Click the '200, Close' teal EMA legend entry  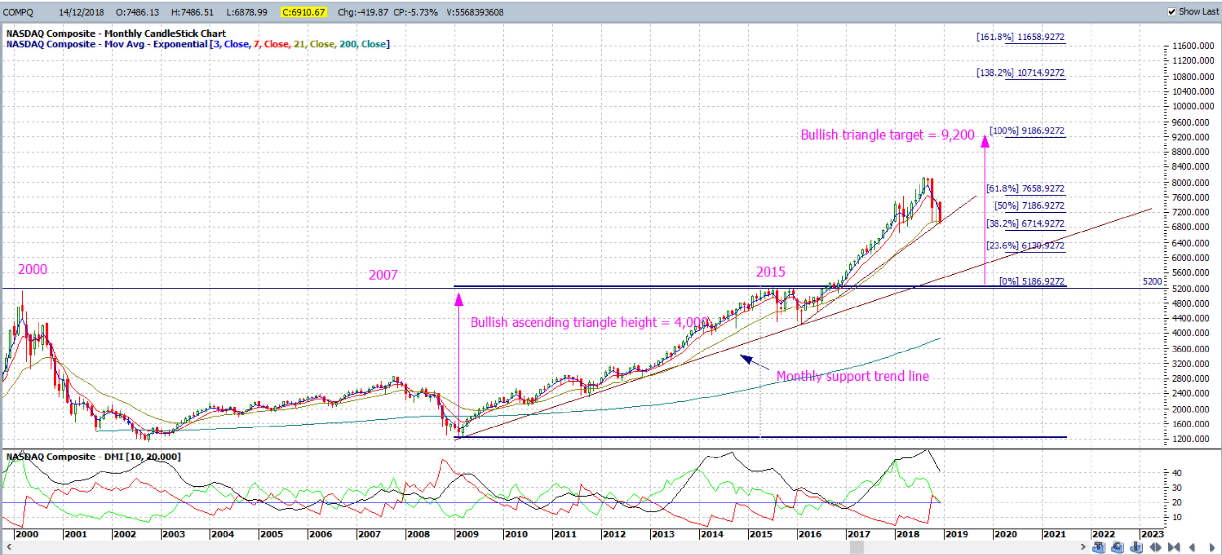[x=363, y=44]
